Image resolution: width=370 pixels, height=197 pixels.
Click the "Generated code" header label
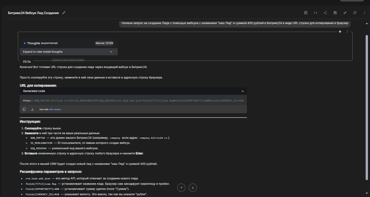click(x=34, y=91)
